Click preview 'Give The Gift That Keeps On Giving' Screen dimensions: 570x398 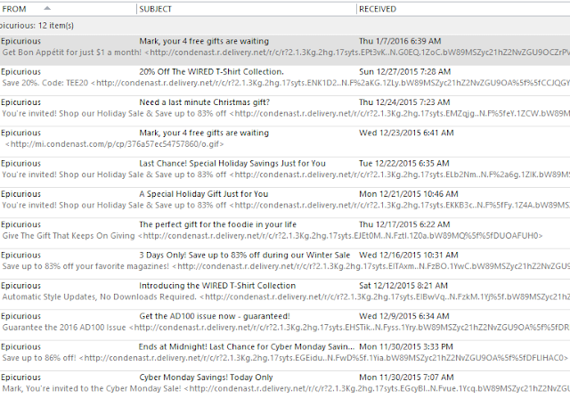click(x=69, y=236)
